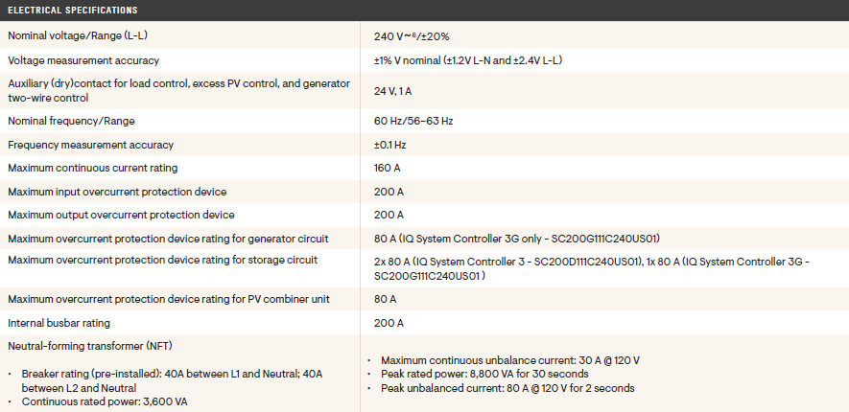Select the PV combiner unit rating label
This screenshot has height=412, width=849.
click(168, 300)
